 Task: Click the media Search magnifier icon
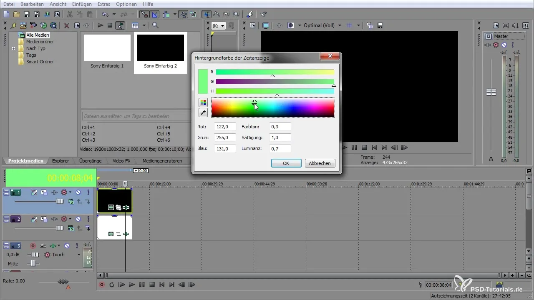click(x=155, y=25)
